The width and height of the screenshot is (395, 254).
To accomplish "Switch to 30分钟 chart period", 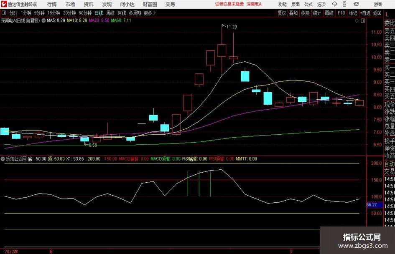I will tap(69, 13).
